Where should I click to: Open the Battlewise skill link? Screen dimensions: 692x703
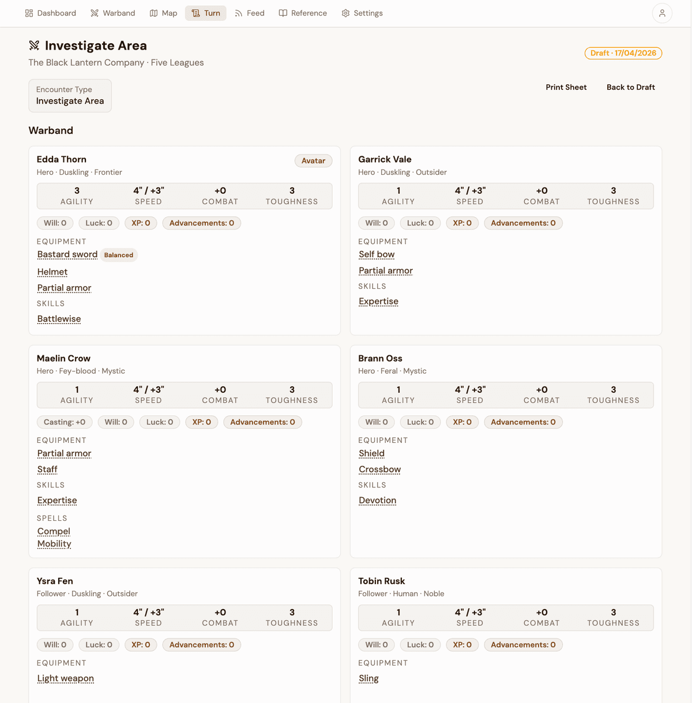click(x=59, y=319)
